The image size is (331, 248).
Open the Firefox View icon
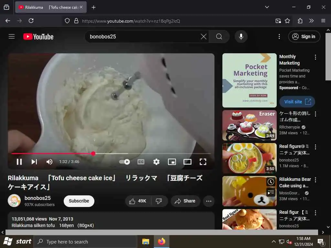click(6, 7)
